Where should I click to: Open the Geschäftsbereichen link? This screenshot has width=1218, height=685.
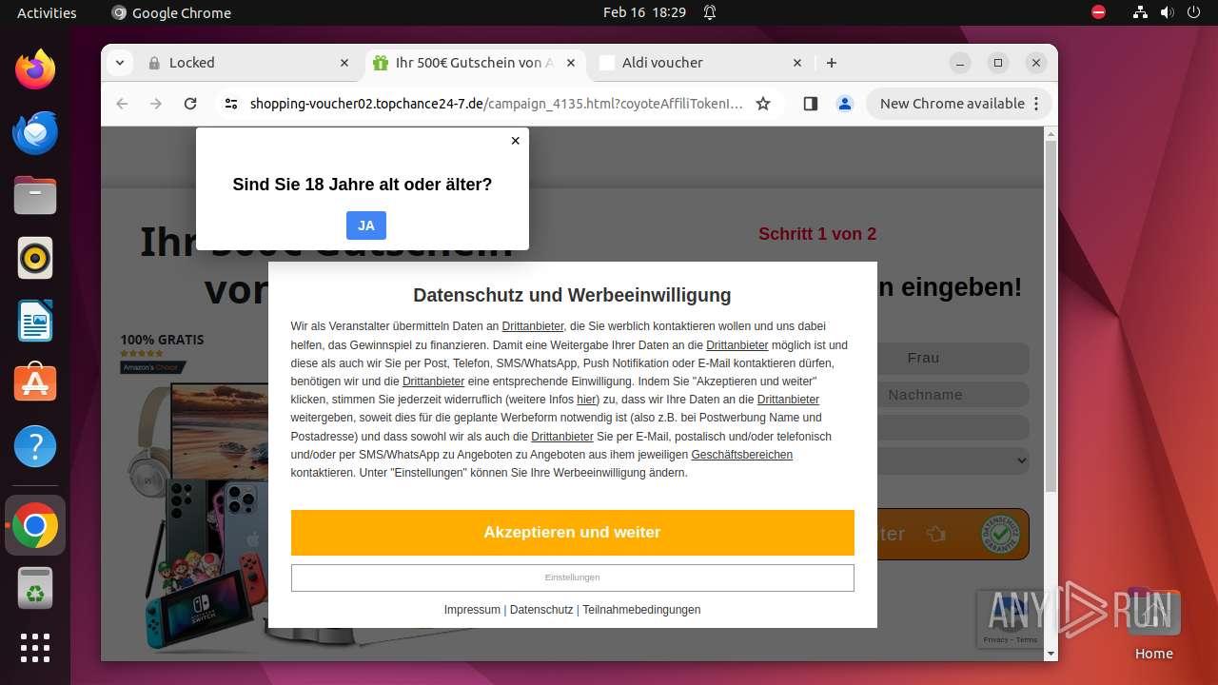tap(742, 455)
